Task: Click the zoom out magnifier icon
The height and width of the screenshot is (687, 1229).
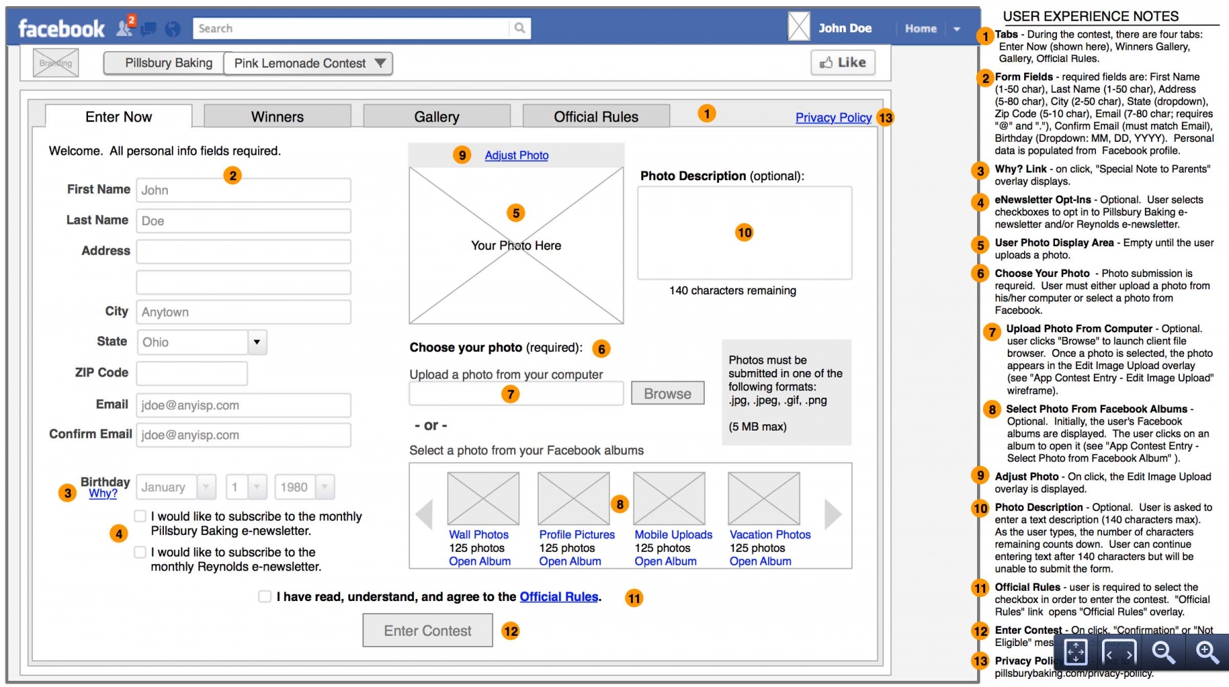Action: 1163,652
